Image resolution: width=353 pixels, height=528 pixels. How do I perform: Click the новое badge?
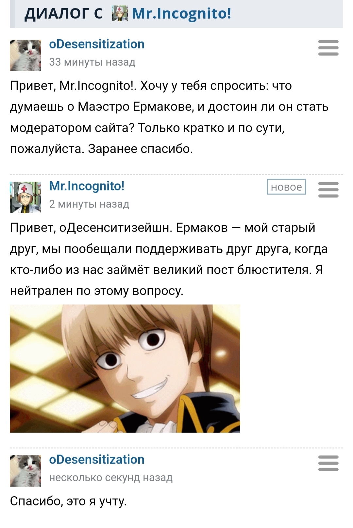286,187
